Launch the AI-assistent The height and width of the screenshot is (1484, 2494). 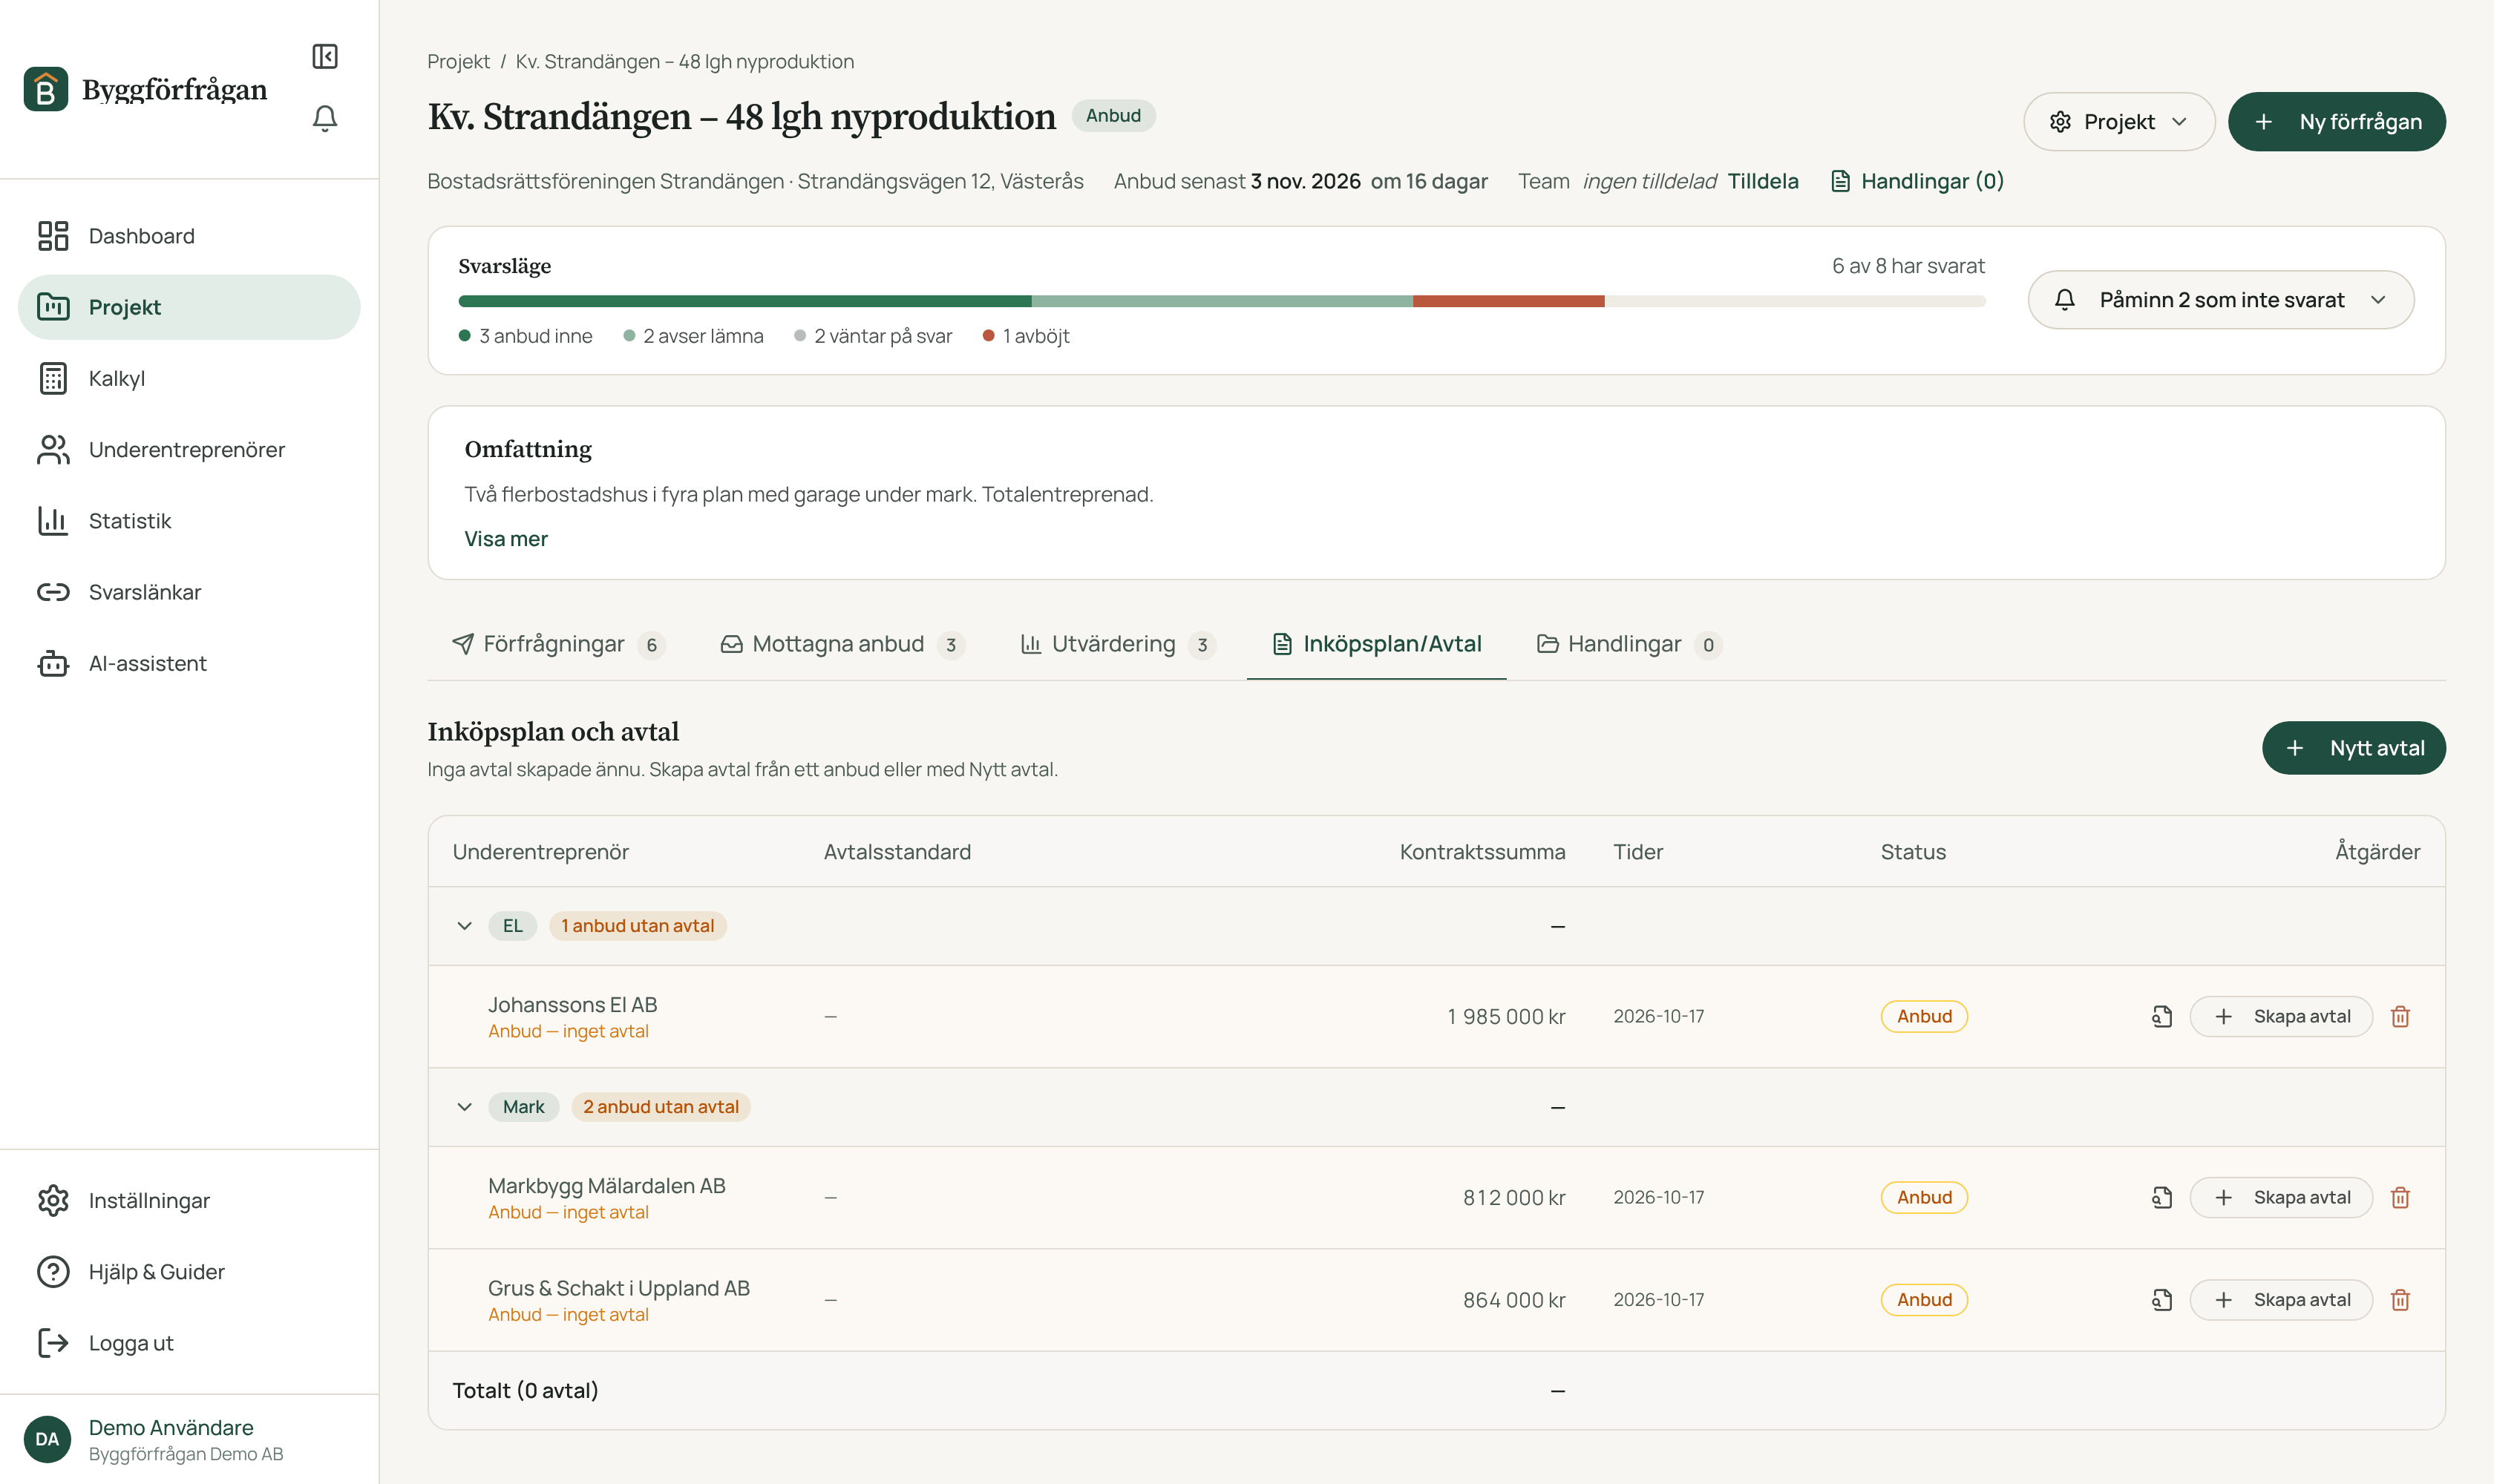[189, 663]
